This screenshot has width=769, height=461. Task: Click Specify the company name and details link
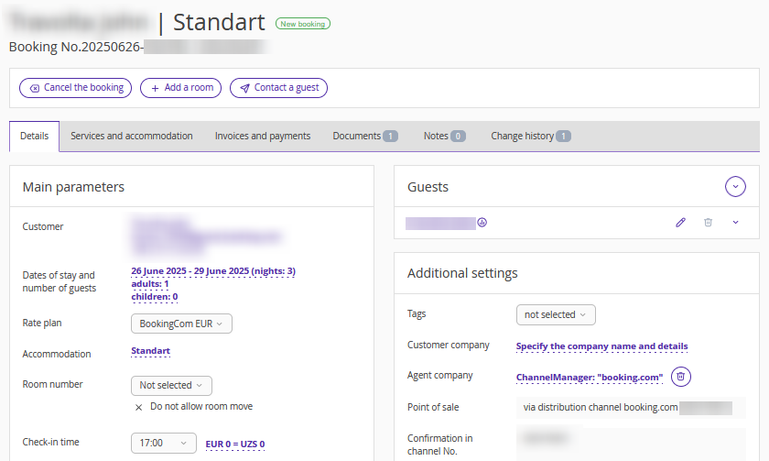[x=601, y=346]
